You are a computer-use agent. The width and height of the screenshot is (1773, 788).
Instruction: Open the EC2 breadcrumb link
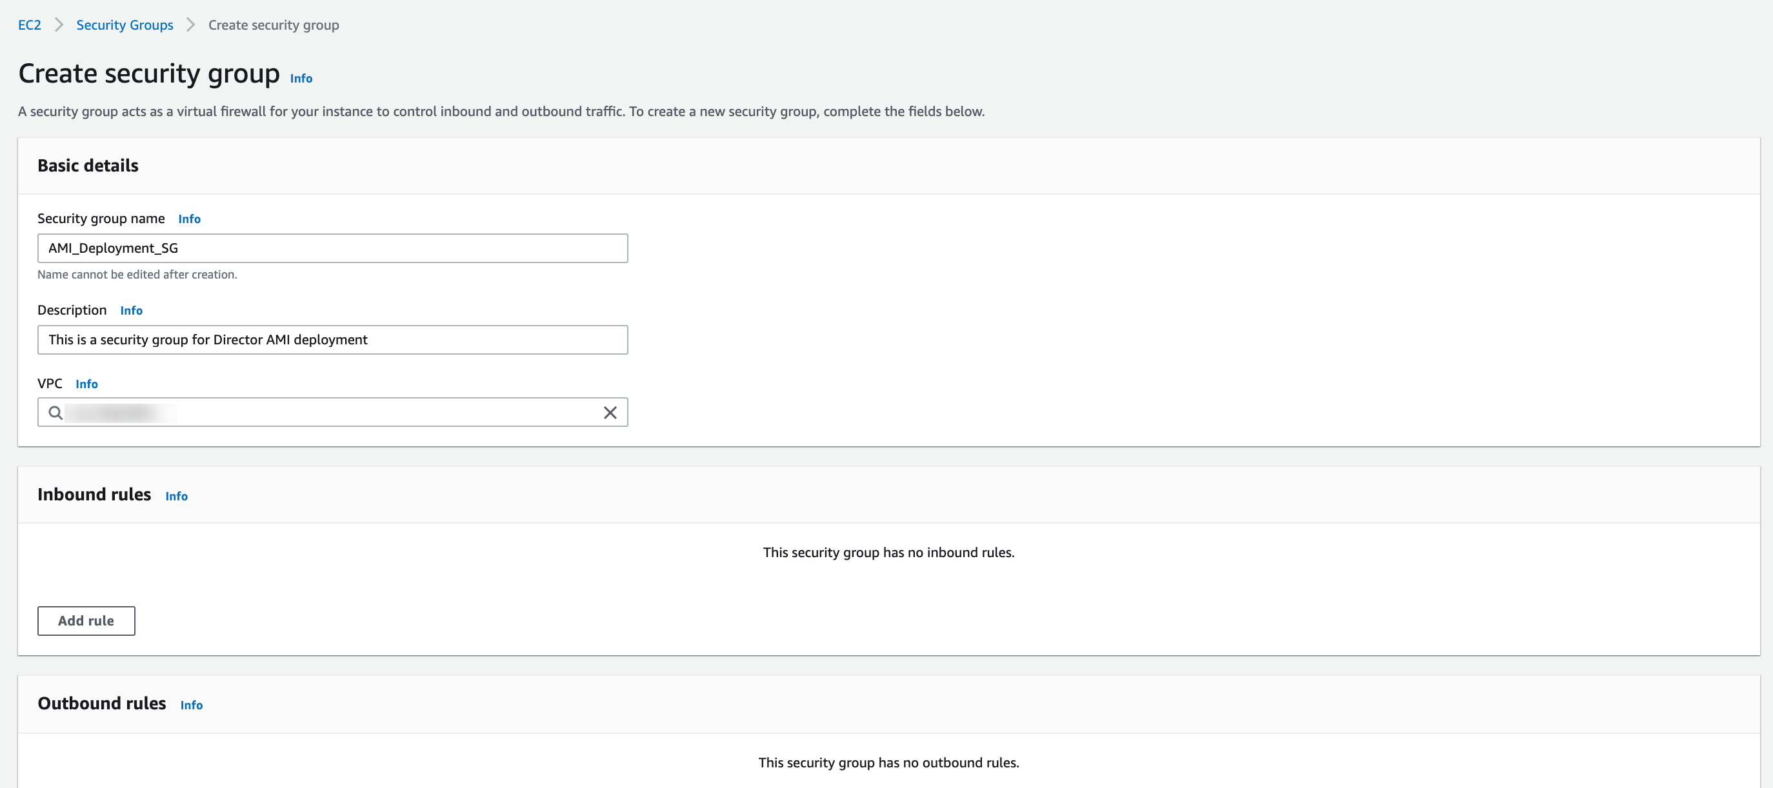pyautogui.click(x=29, y=24)
